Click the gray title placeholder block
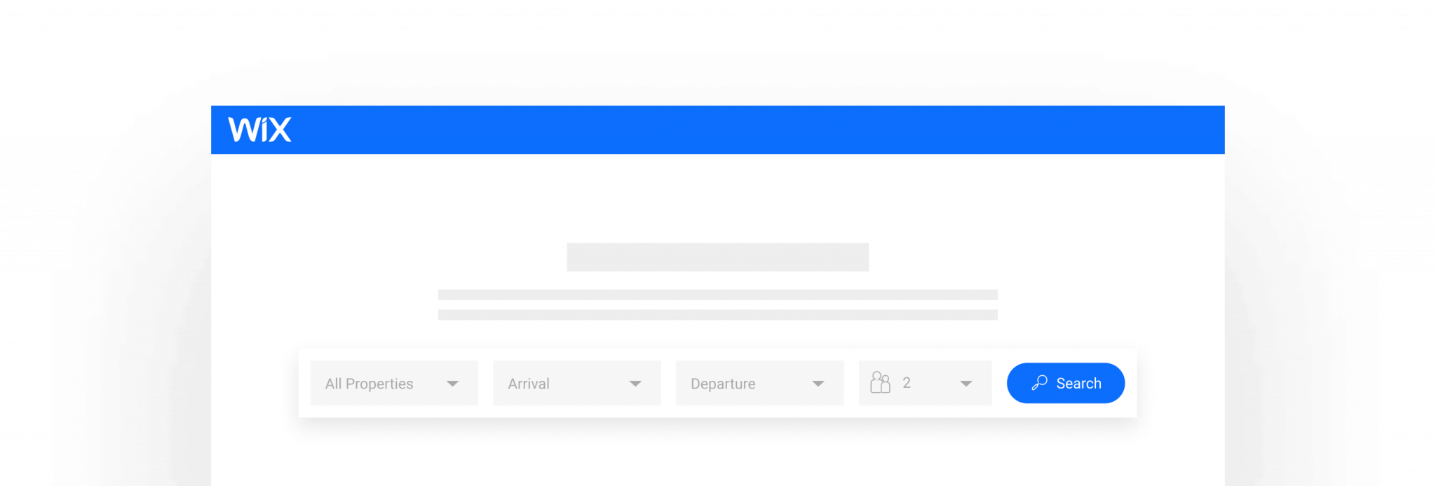 (x=718, y=257)
